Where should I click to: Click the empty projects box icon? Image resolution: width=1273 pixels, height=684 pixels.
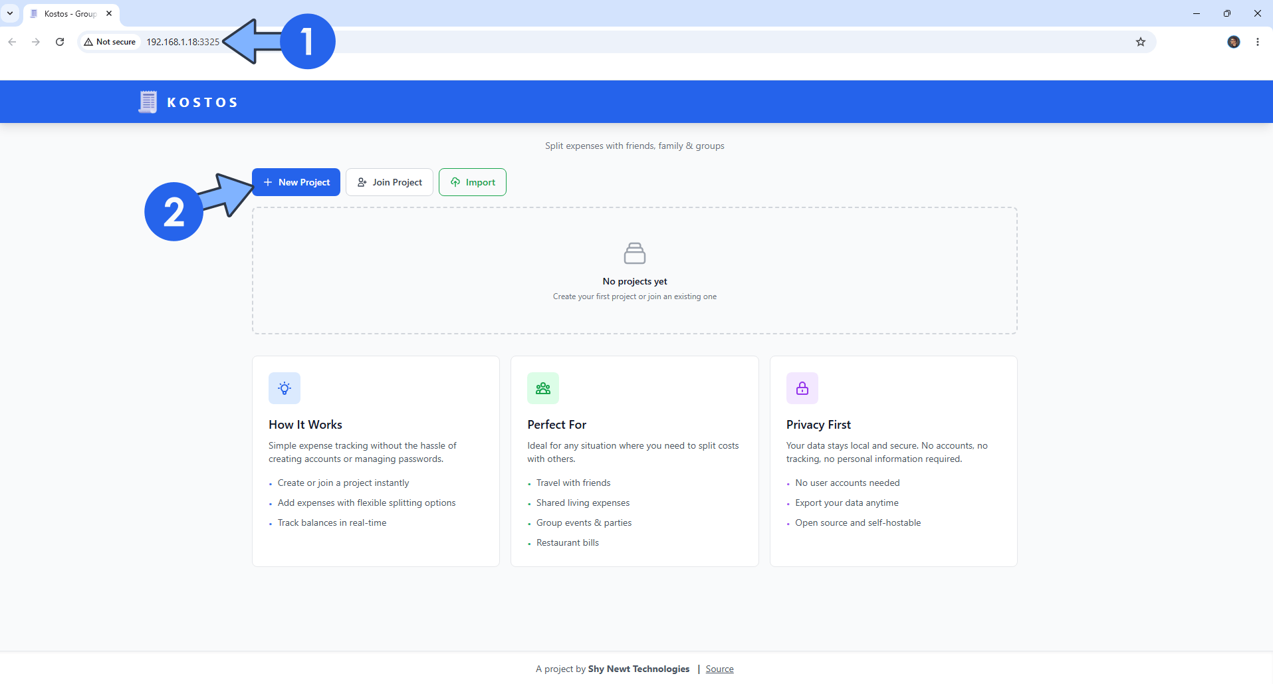pyautogui.click(x=635, y=253)
